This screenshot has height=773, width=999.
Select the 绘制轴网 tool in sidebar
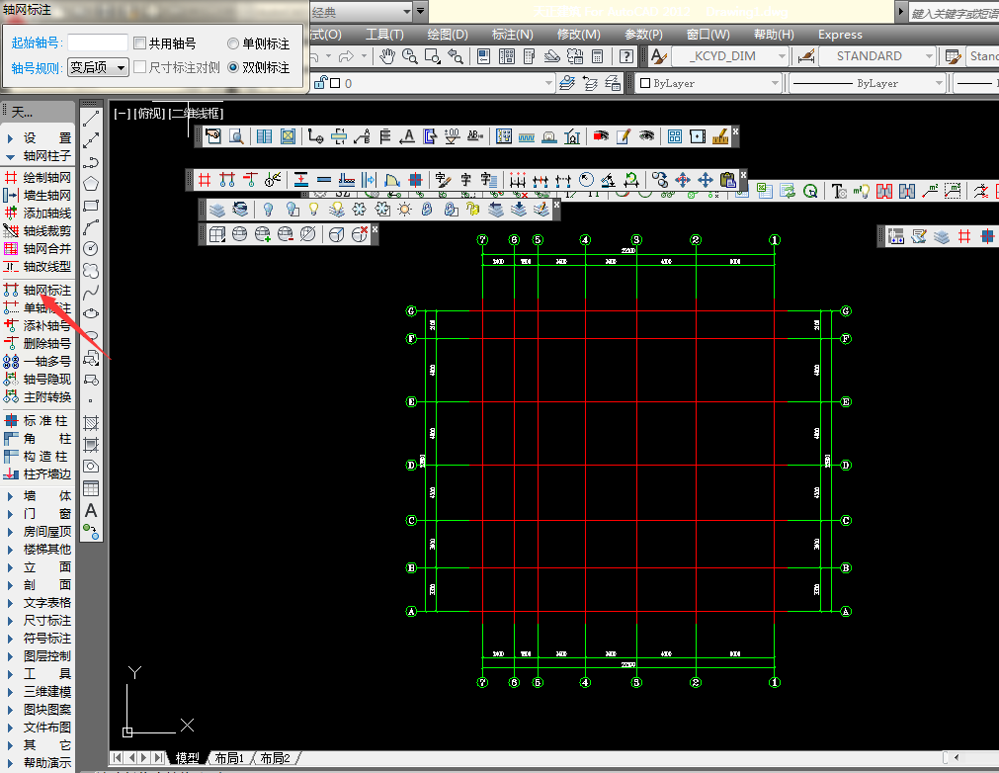(38, 177)
